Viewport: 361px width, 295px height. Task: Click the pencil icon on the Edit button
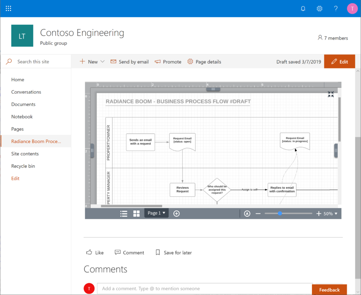pos(334,61)
